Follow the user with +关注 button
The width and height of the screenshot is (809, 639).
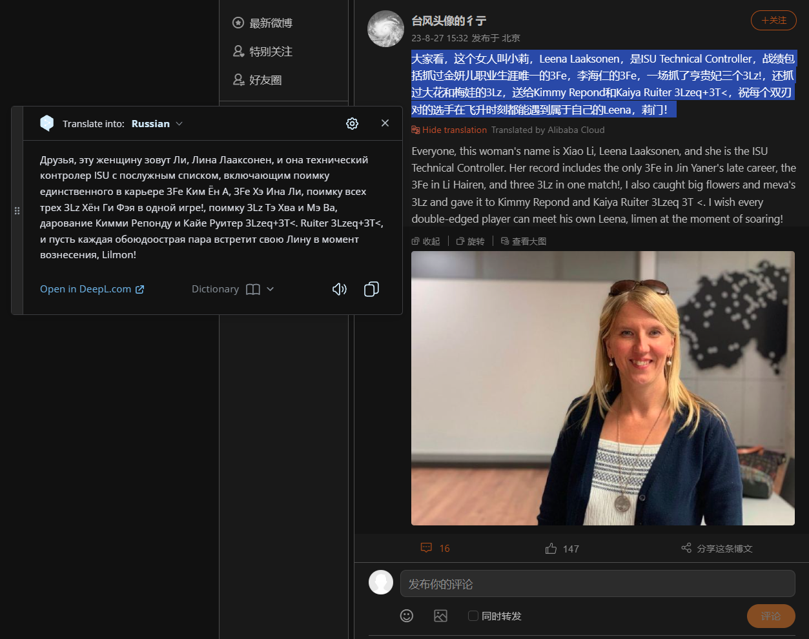coord(773,21)
